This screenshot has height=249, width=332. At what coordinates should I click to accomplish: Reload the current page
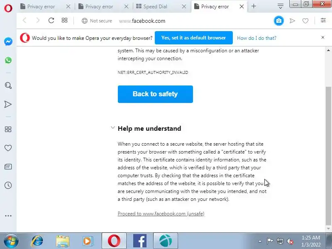[x=51, y=20]
